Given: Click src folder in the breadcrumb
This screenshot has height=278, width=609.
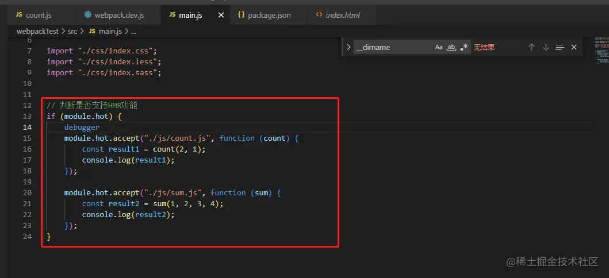Looking at the screenshot, I should pos(72,32).
